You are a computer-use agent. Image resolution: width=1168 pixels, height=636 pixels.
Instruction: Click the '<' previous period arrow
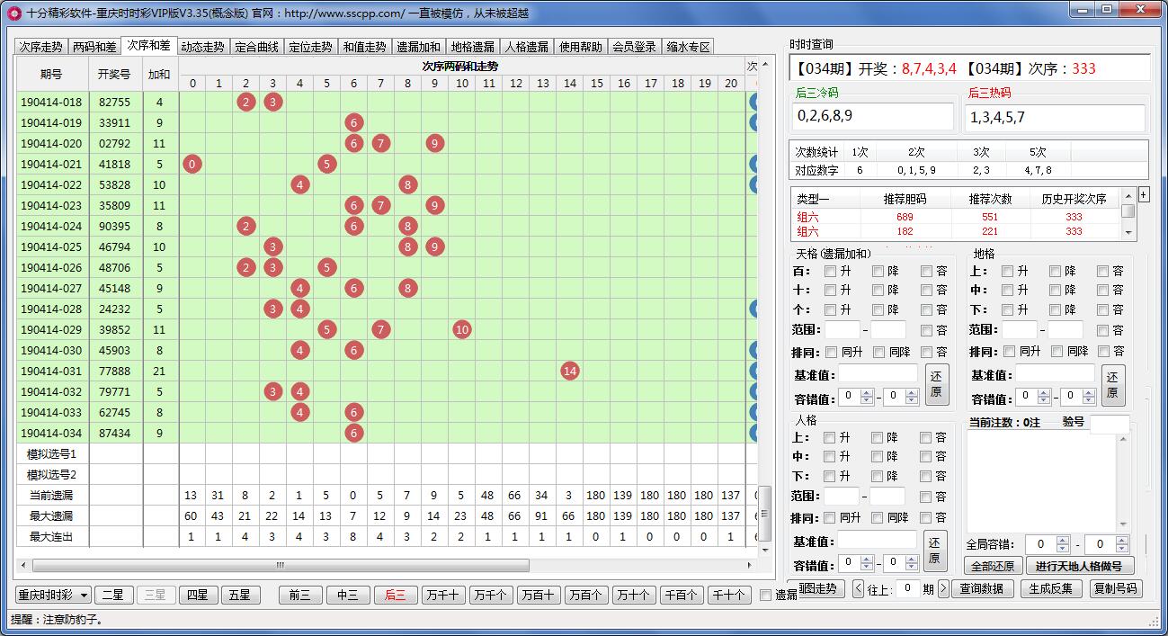(858, 588)
